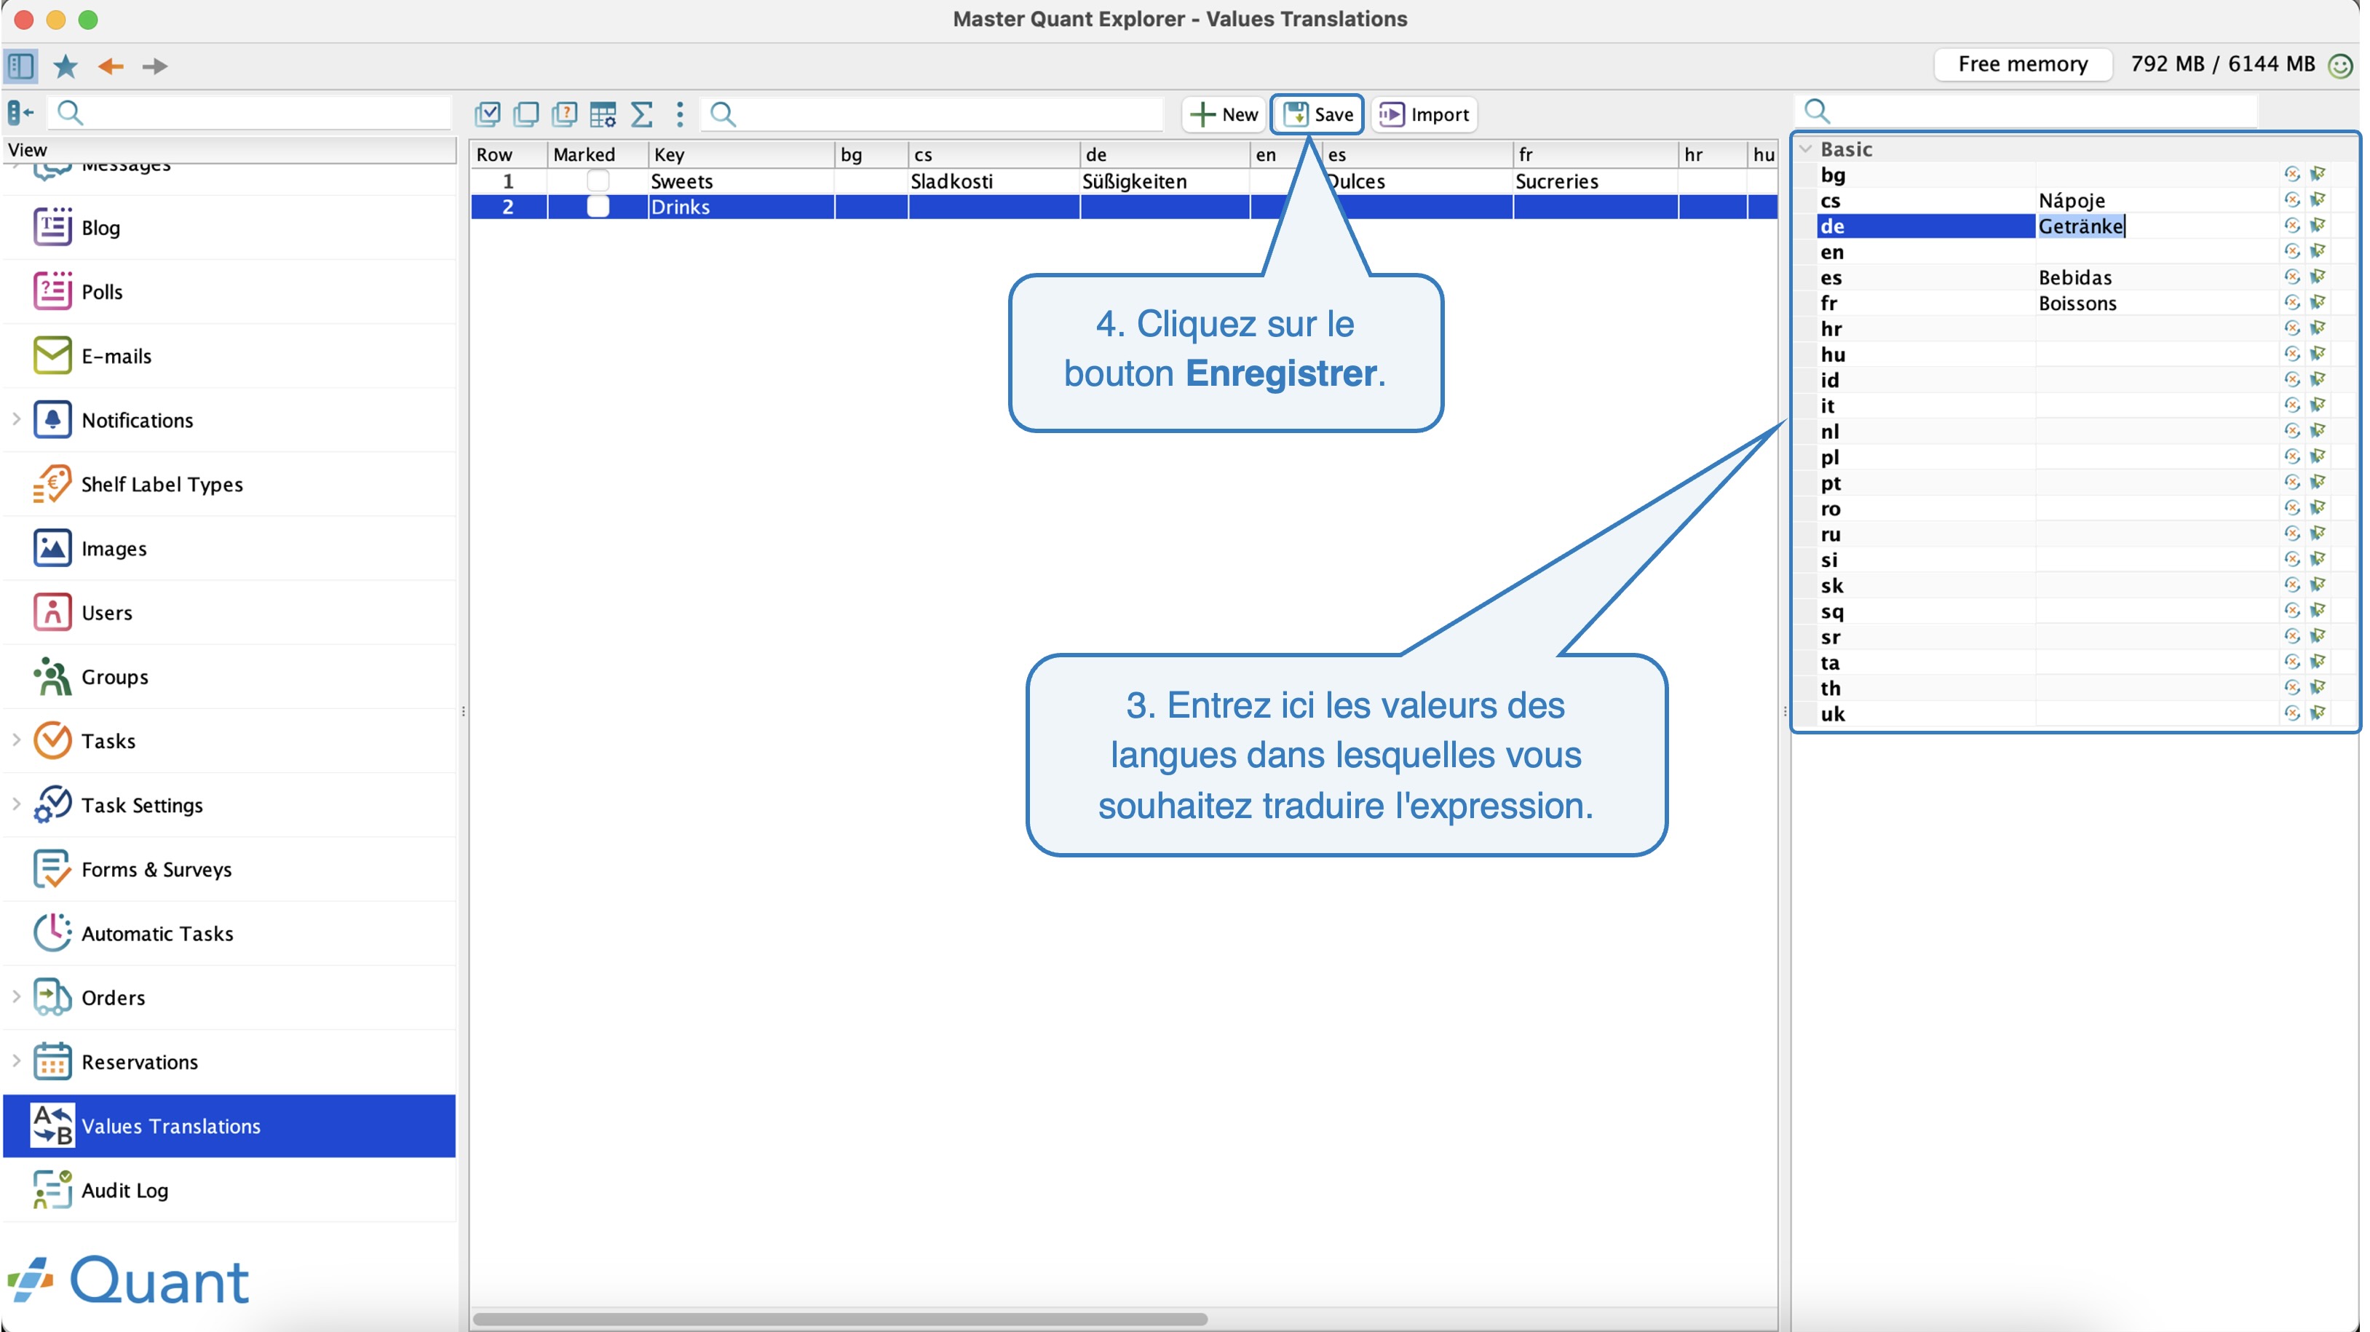This screenshot has width=2370, height=1332.
Task: Click the E-mails envelope icon
Action: (52, 355)
